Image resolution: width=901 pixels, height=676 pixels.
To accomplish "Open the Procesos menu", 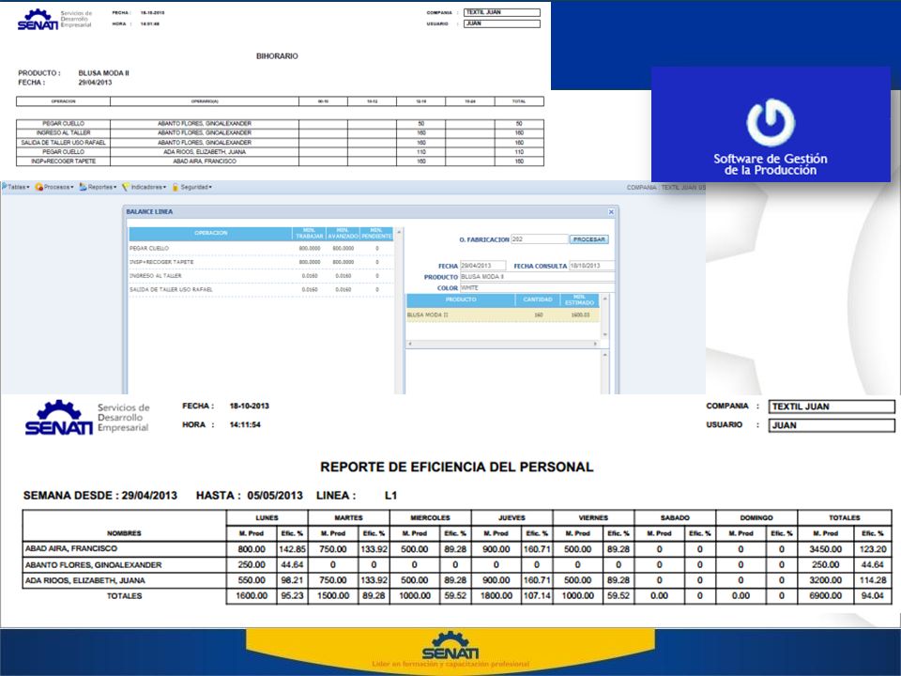I will click(x=54, y=187).
